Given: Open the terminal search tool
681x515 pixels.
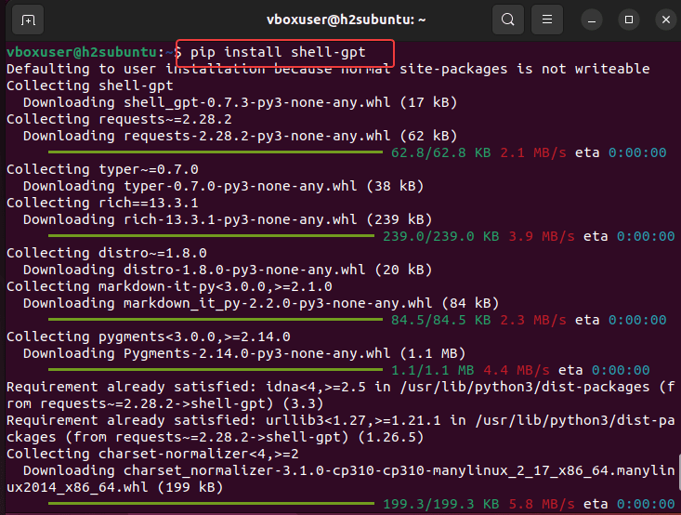Looking at the screenshot, I should [507, 20].
